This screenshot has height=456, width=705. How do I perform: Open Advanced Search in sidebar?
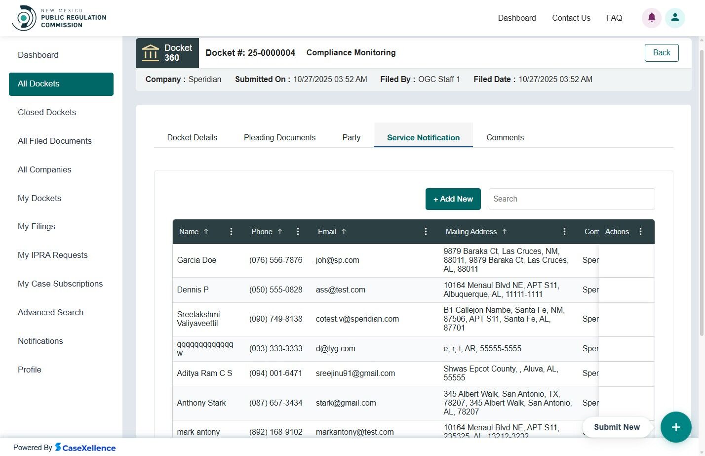(50, 313)
